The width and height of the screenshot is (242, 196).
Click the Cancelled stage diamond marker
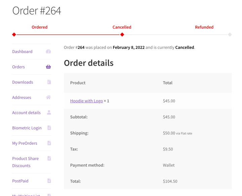[122, 35]
